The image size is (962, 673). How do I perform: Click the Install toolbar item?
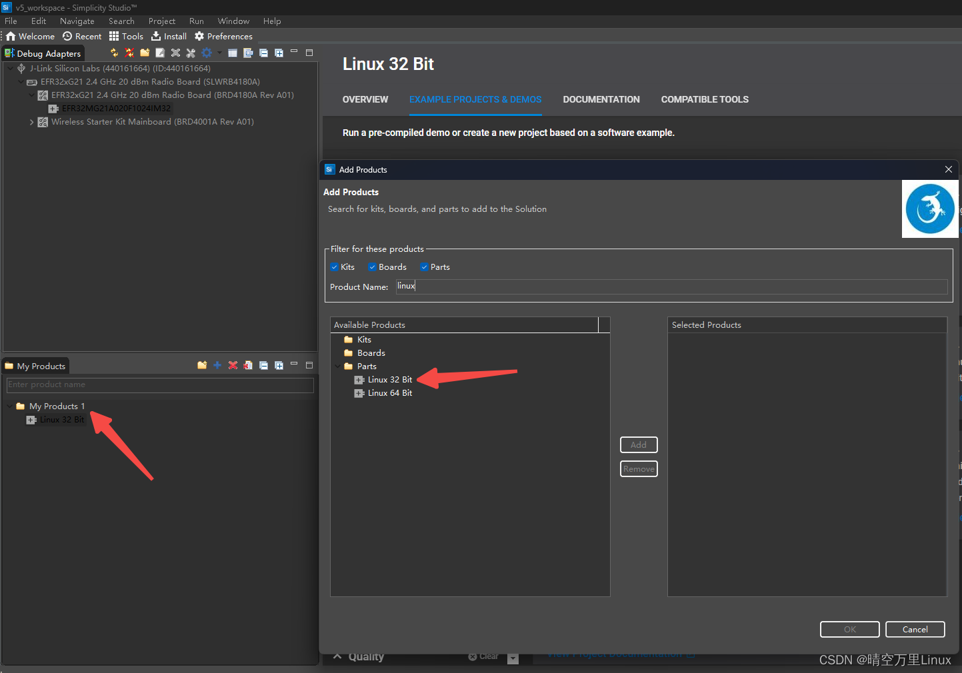[x=169, y=36]
